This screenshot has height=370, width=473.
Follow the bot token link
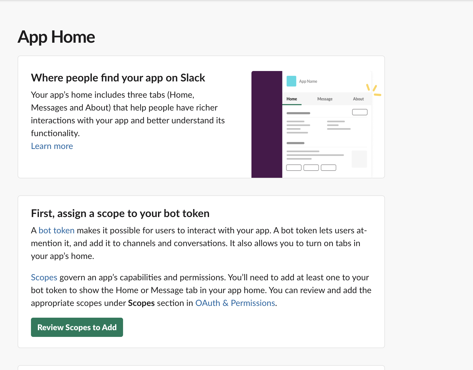[x=56, y=230]
